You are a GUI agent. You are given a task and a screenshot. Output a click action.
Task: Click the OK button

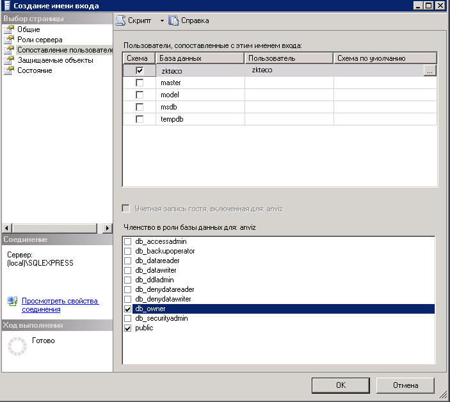click(341, 385)
